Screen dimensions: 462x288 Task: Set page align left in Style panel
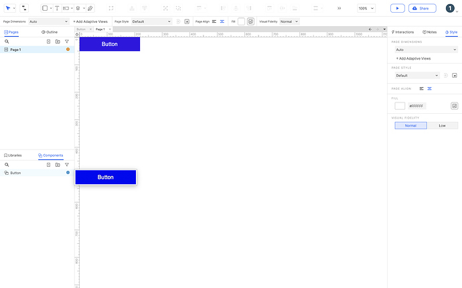tap(422, 88)
